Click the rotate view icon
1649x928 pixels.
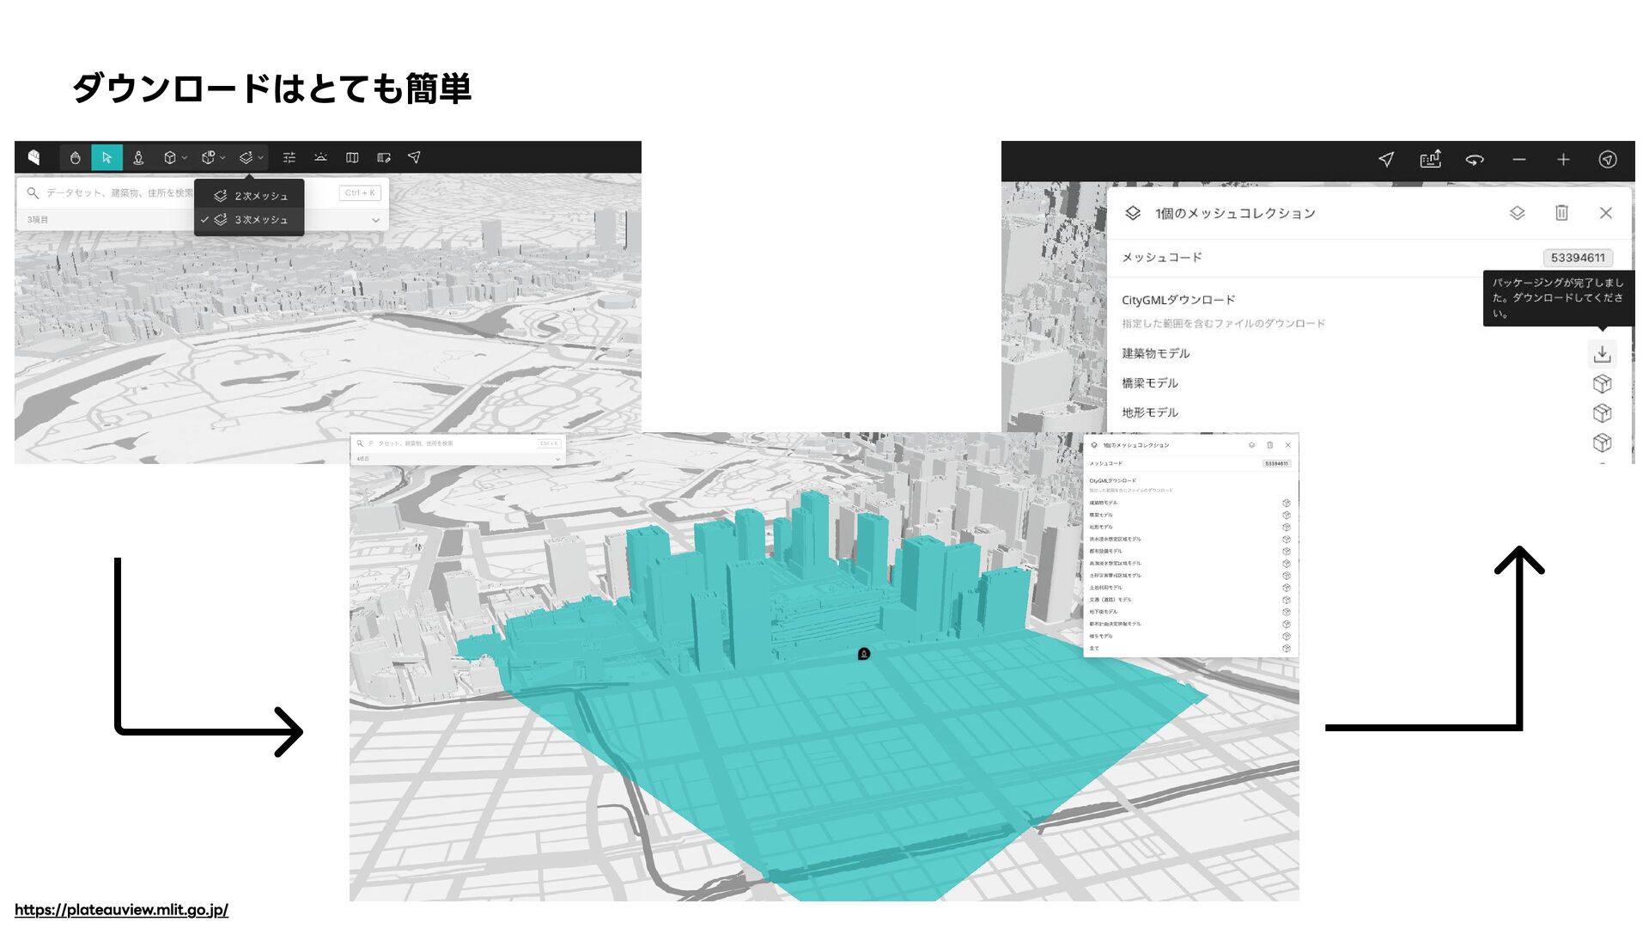pyautogui.click(x=1475, y=159)
